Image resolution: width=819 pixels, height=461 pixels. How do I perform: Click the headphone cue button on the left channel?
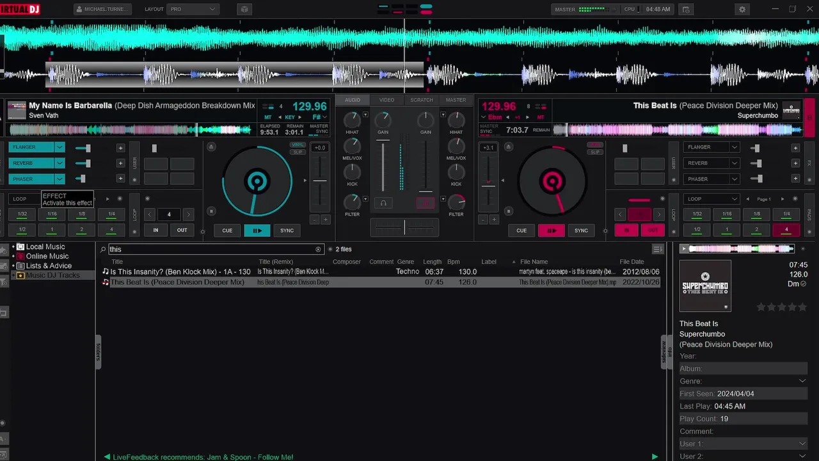tap(383, 203)
